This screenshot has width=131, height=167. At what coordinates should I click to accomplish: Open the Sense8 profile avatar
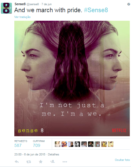click(6, 8)
